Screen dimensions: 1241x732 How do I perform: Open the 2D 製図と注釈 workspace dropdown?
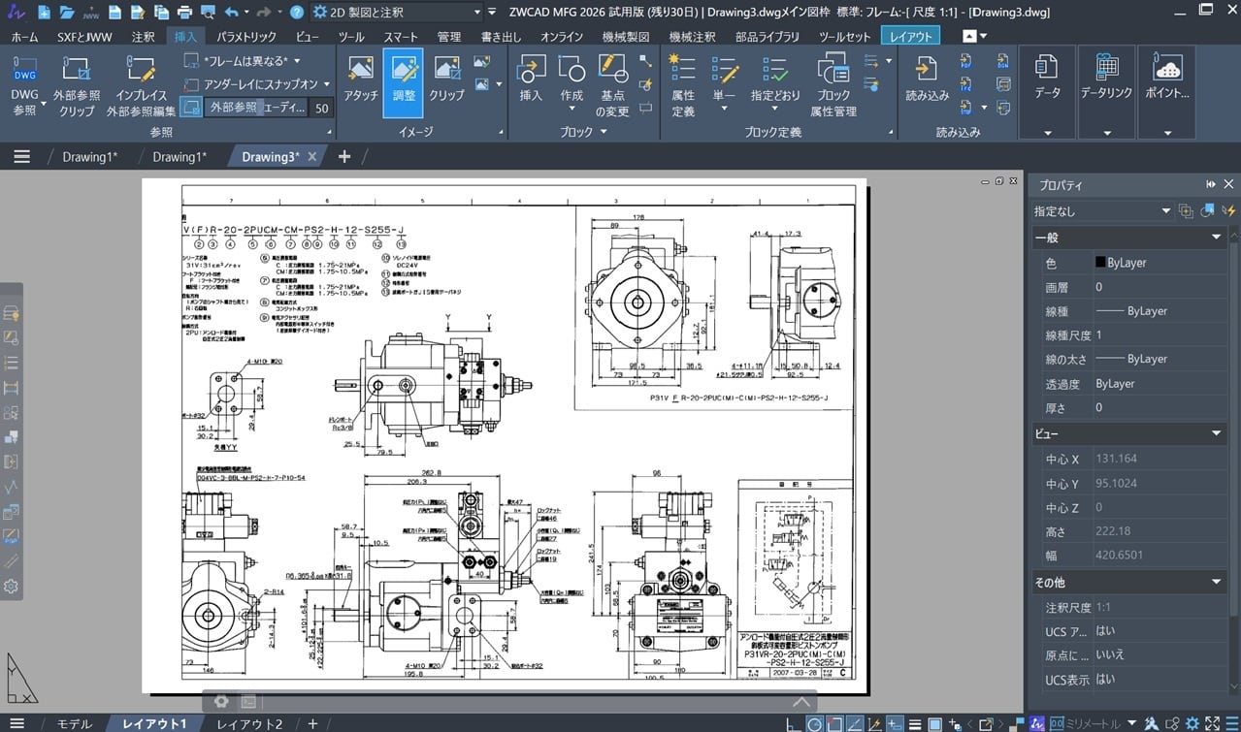click(476, 13)
